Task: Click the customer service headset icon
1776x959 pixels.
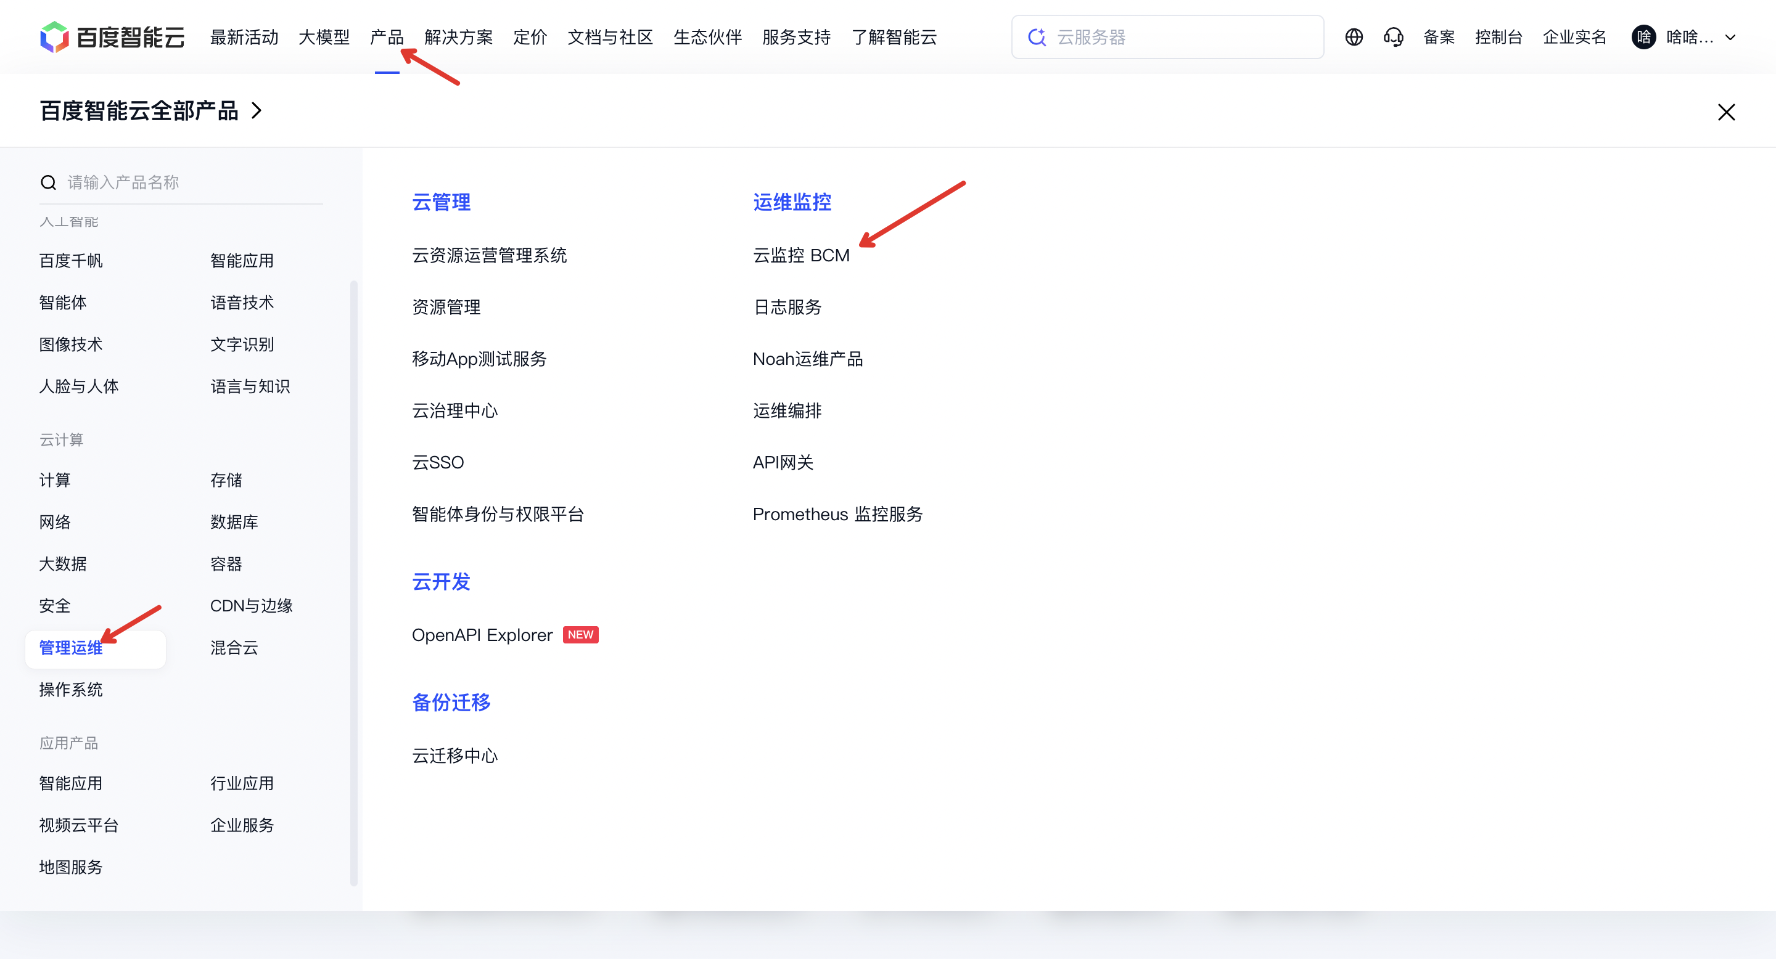Action: 1394,37
